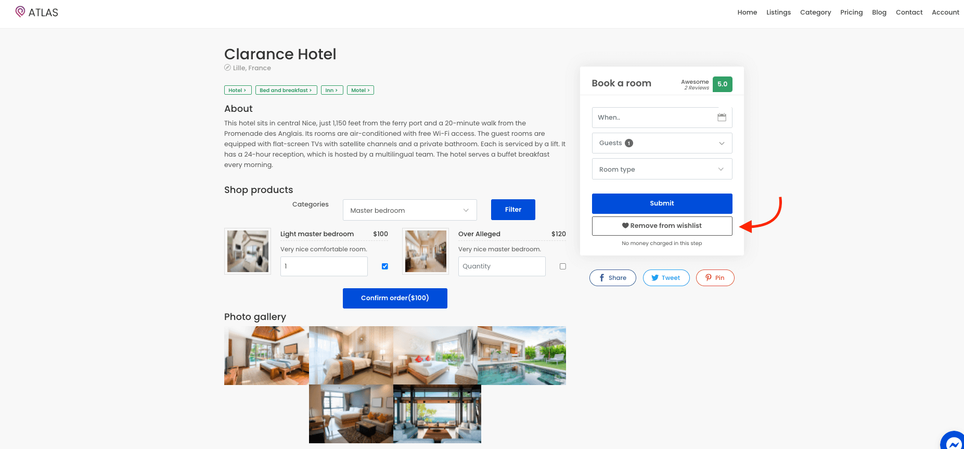Open the Light master bedroom thumbnail

[x=248, y=251]
